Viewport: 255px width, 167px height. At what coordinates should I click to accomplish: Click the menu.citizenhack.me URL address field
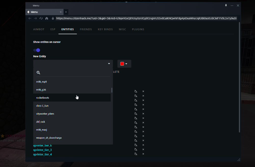pos(146,18)
